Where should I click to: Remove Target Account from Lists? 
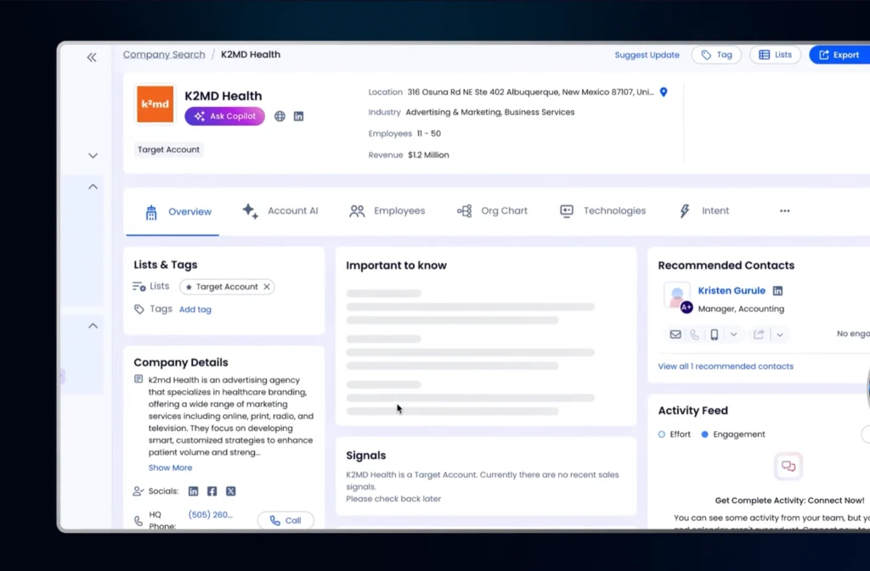(x=267, y=287)
